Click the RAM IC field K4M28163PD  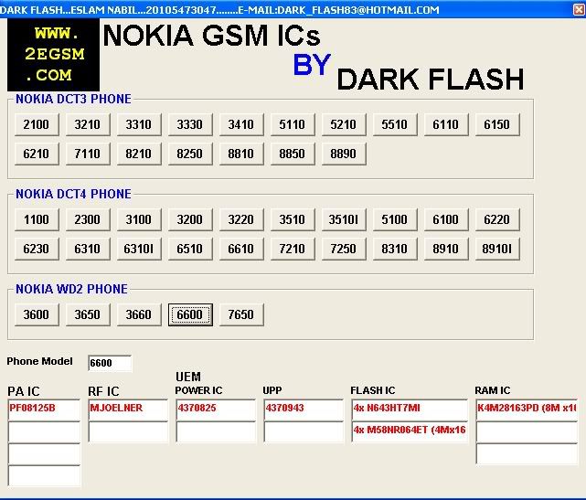527,410
